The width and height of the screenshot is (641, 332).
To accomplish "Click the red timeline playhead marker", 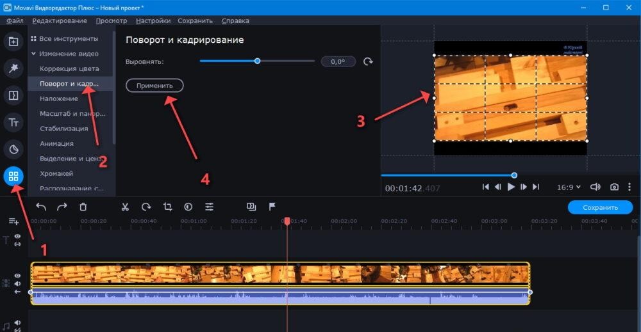I will 287,221.
